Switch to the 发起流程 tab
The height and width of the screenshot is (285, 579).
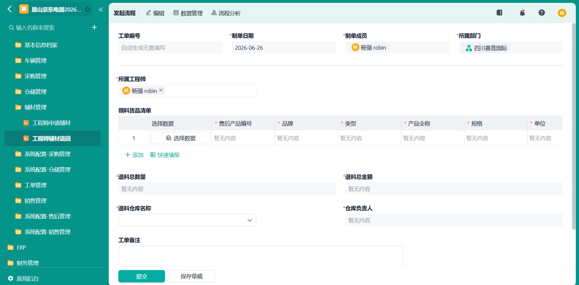tap(125, 13)
